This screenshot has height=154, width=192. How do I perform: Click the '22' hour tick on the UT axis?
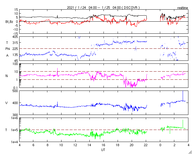146,145
